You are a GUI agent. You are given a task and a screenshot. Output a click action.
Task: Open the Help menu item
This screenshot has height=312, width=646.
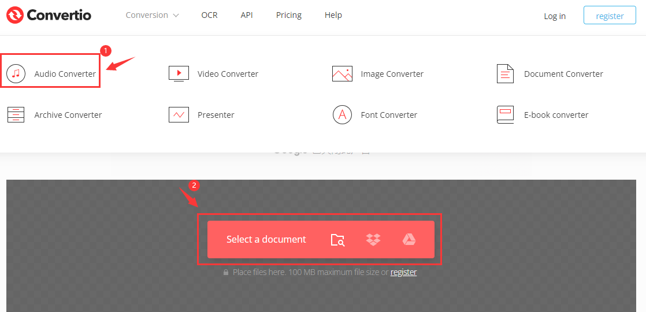(x=333, y=15)
